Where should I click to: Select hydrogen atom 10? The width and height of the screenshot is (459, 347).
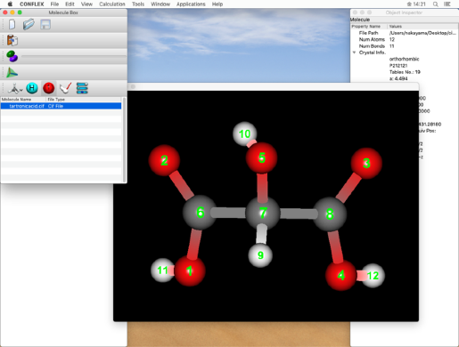(x=244, y=133)
